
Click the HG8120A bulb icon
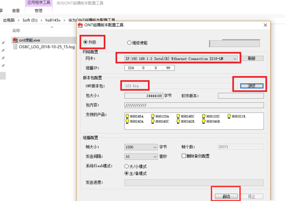coord(153,116)
